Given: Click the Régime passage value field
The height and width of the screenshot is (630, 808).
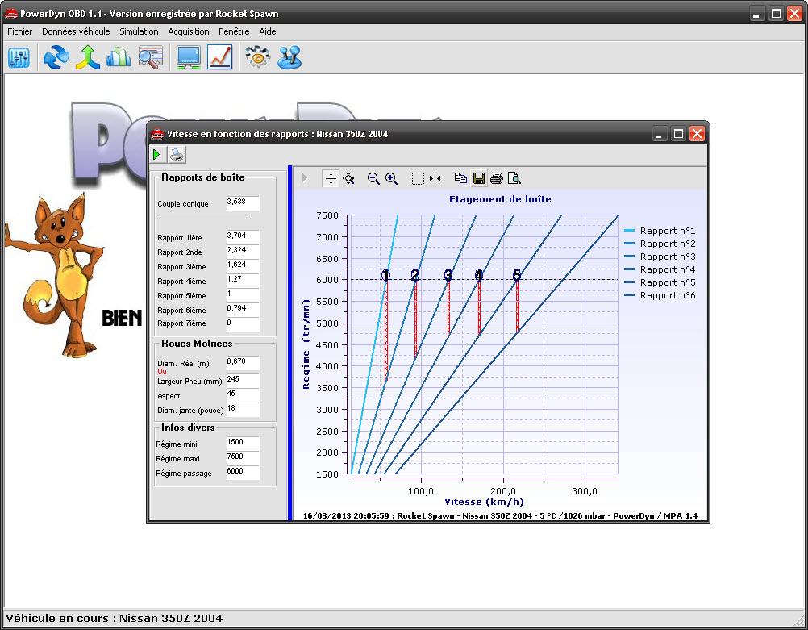Looking at the screenshot, I should (x=242, y=473).
